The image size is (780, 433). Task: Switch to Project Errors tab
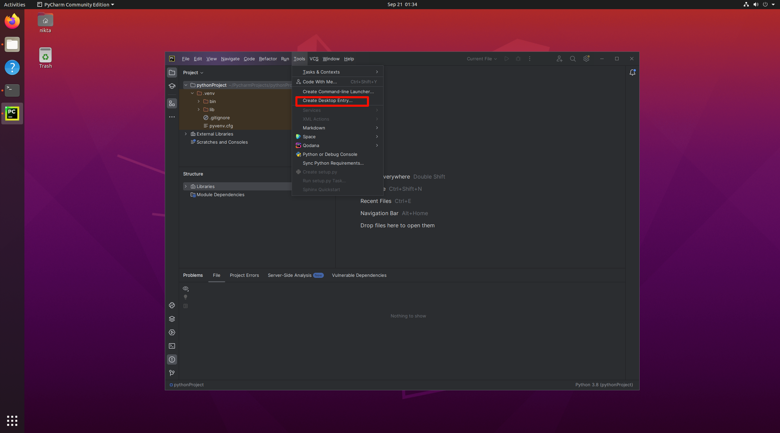[x=244, y=275]
